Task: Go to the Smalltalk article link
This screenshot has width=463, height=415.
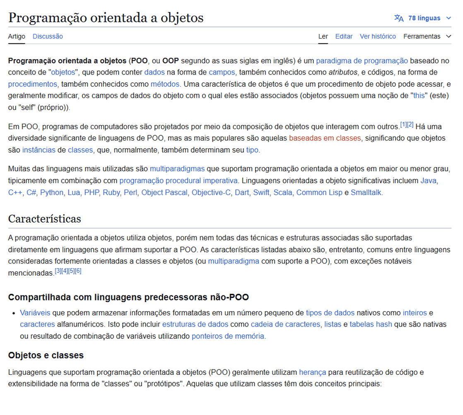Action: point(366,192)
